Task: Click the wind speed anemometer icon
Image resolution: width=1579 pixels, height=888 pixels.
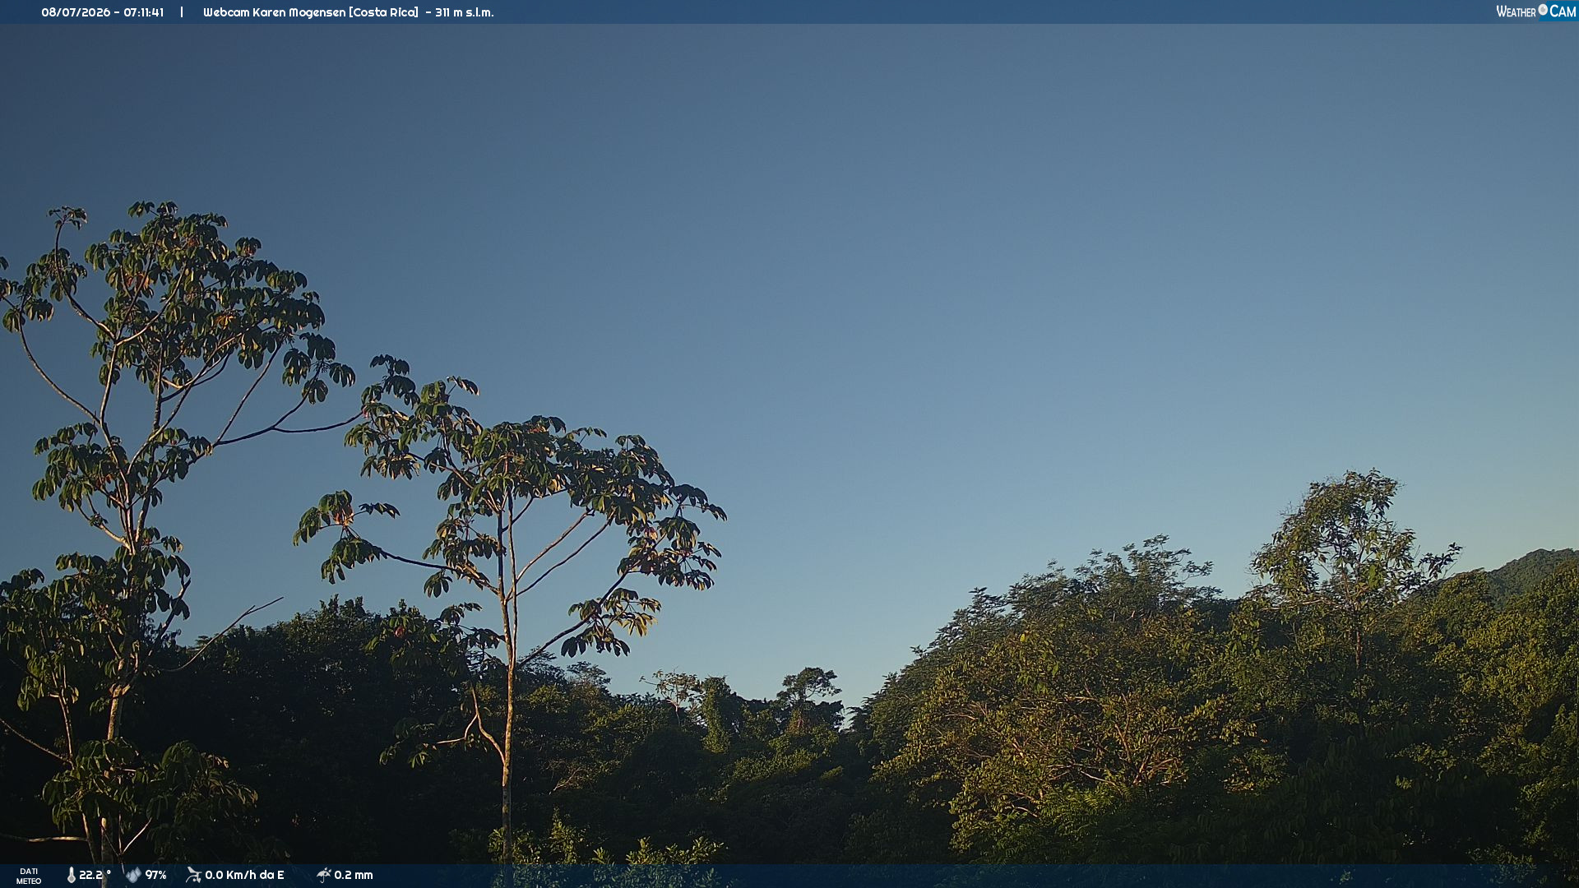Action: point(193,875)
